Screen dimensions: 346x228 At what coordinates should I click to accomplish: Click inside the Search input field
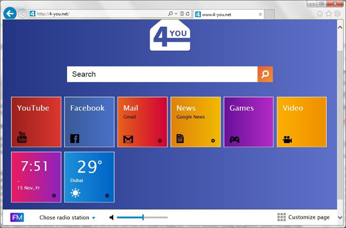click(162, 74)
